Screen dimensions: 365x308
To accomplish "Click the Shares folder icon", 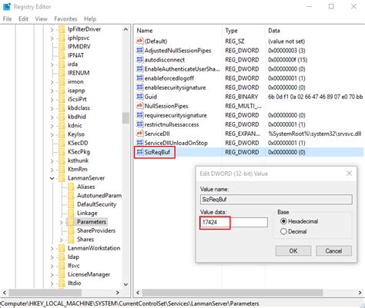I will tap(71, 239).
